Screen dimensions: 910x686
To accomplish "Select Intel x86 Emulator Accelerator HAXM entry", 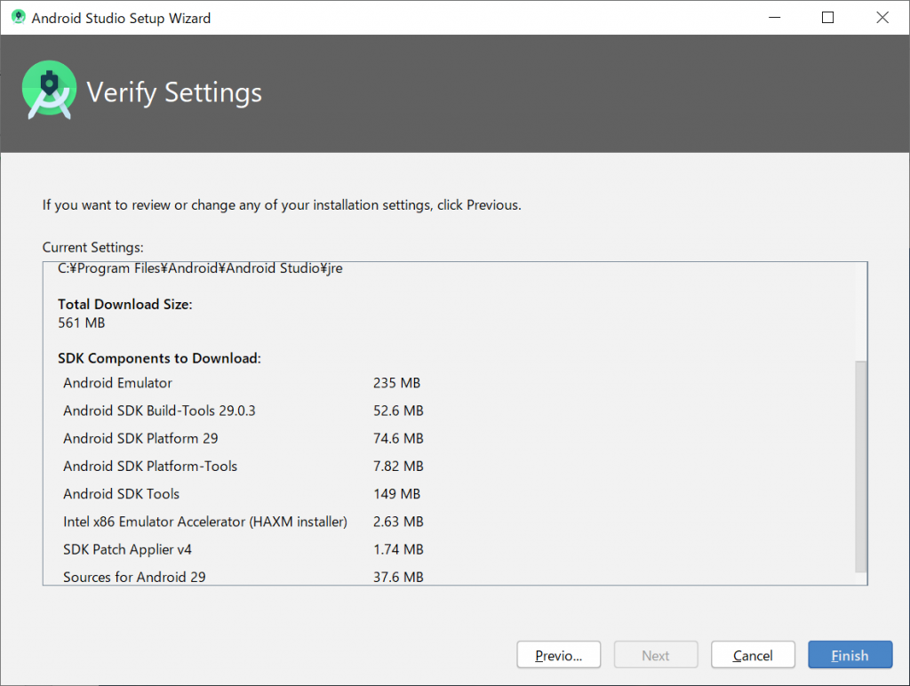I will [x=204, y=522].
